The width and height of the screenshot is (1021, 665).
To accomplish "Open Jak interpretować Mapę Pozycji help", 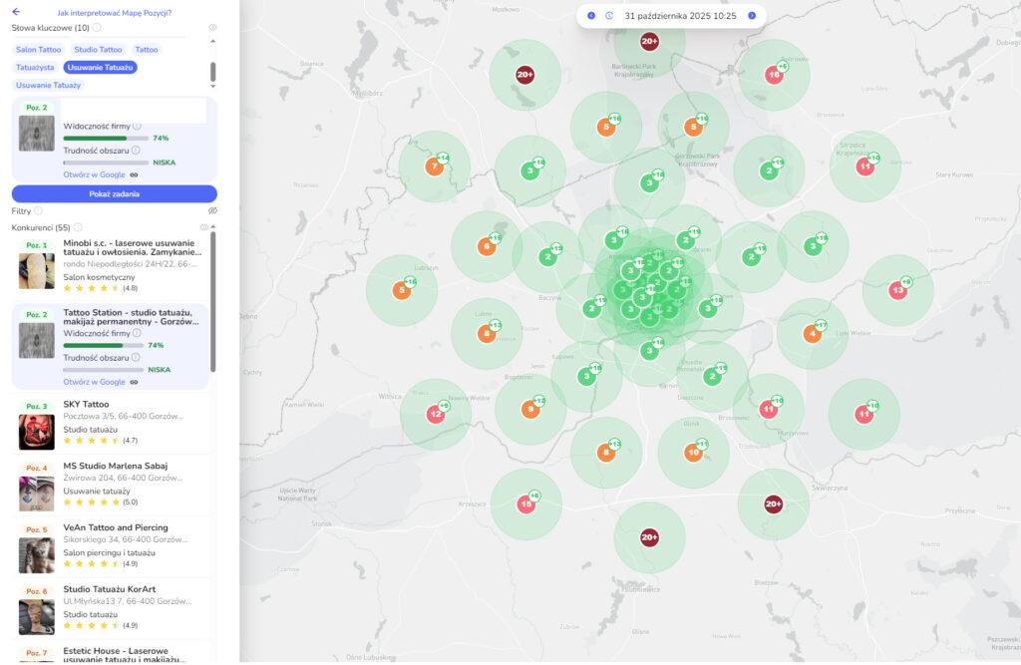I will tap(115, 13).
